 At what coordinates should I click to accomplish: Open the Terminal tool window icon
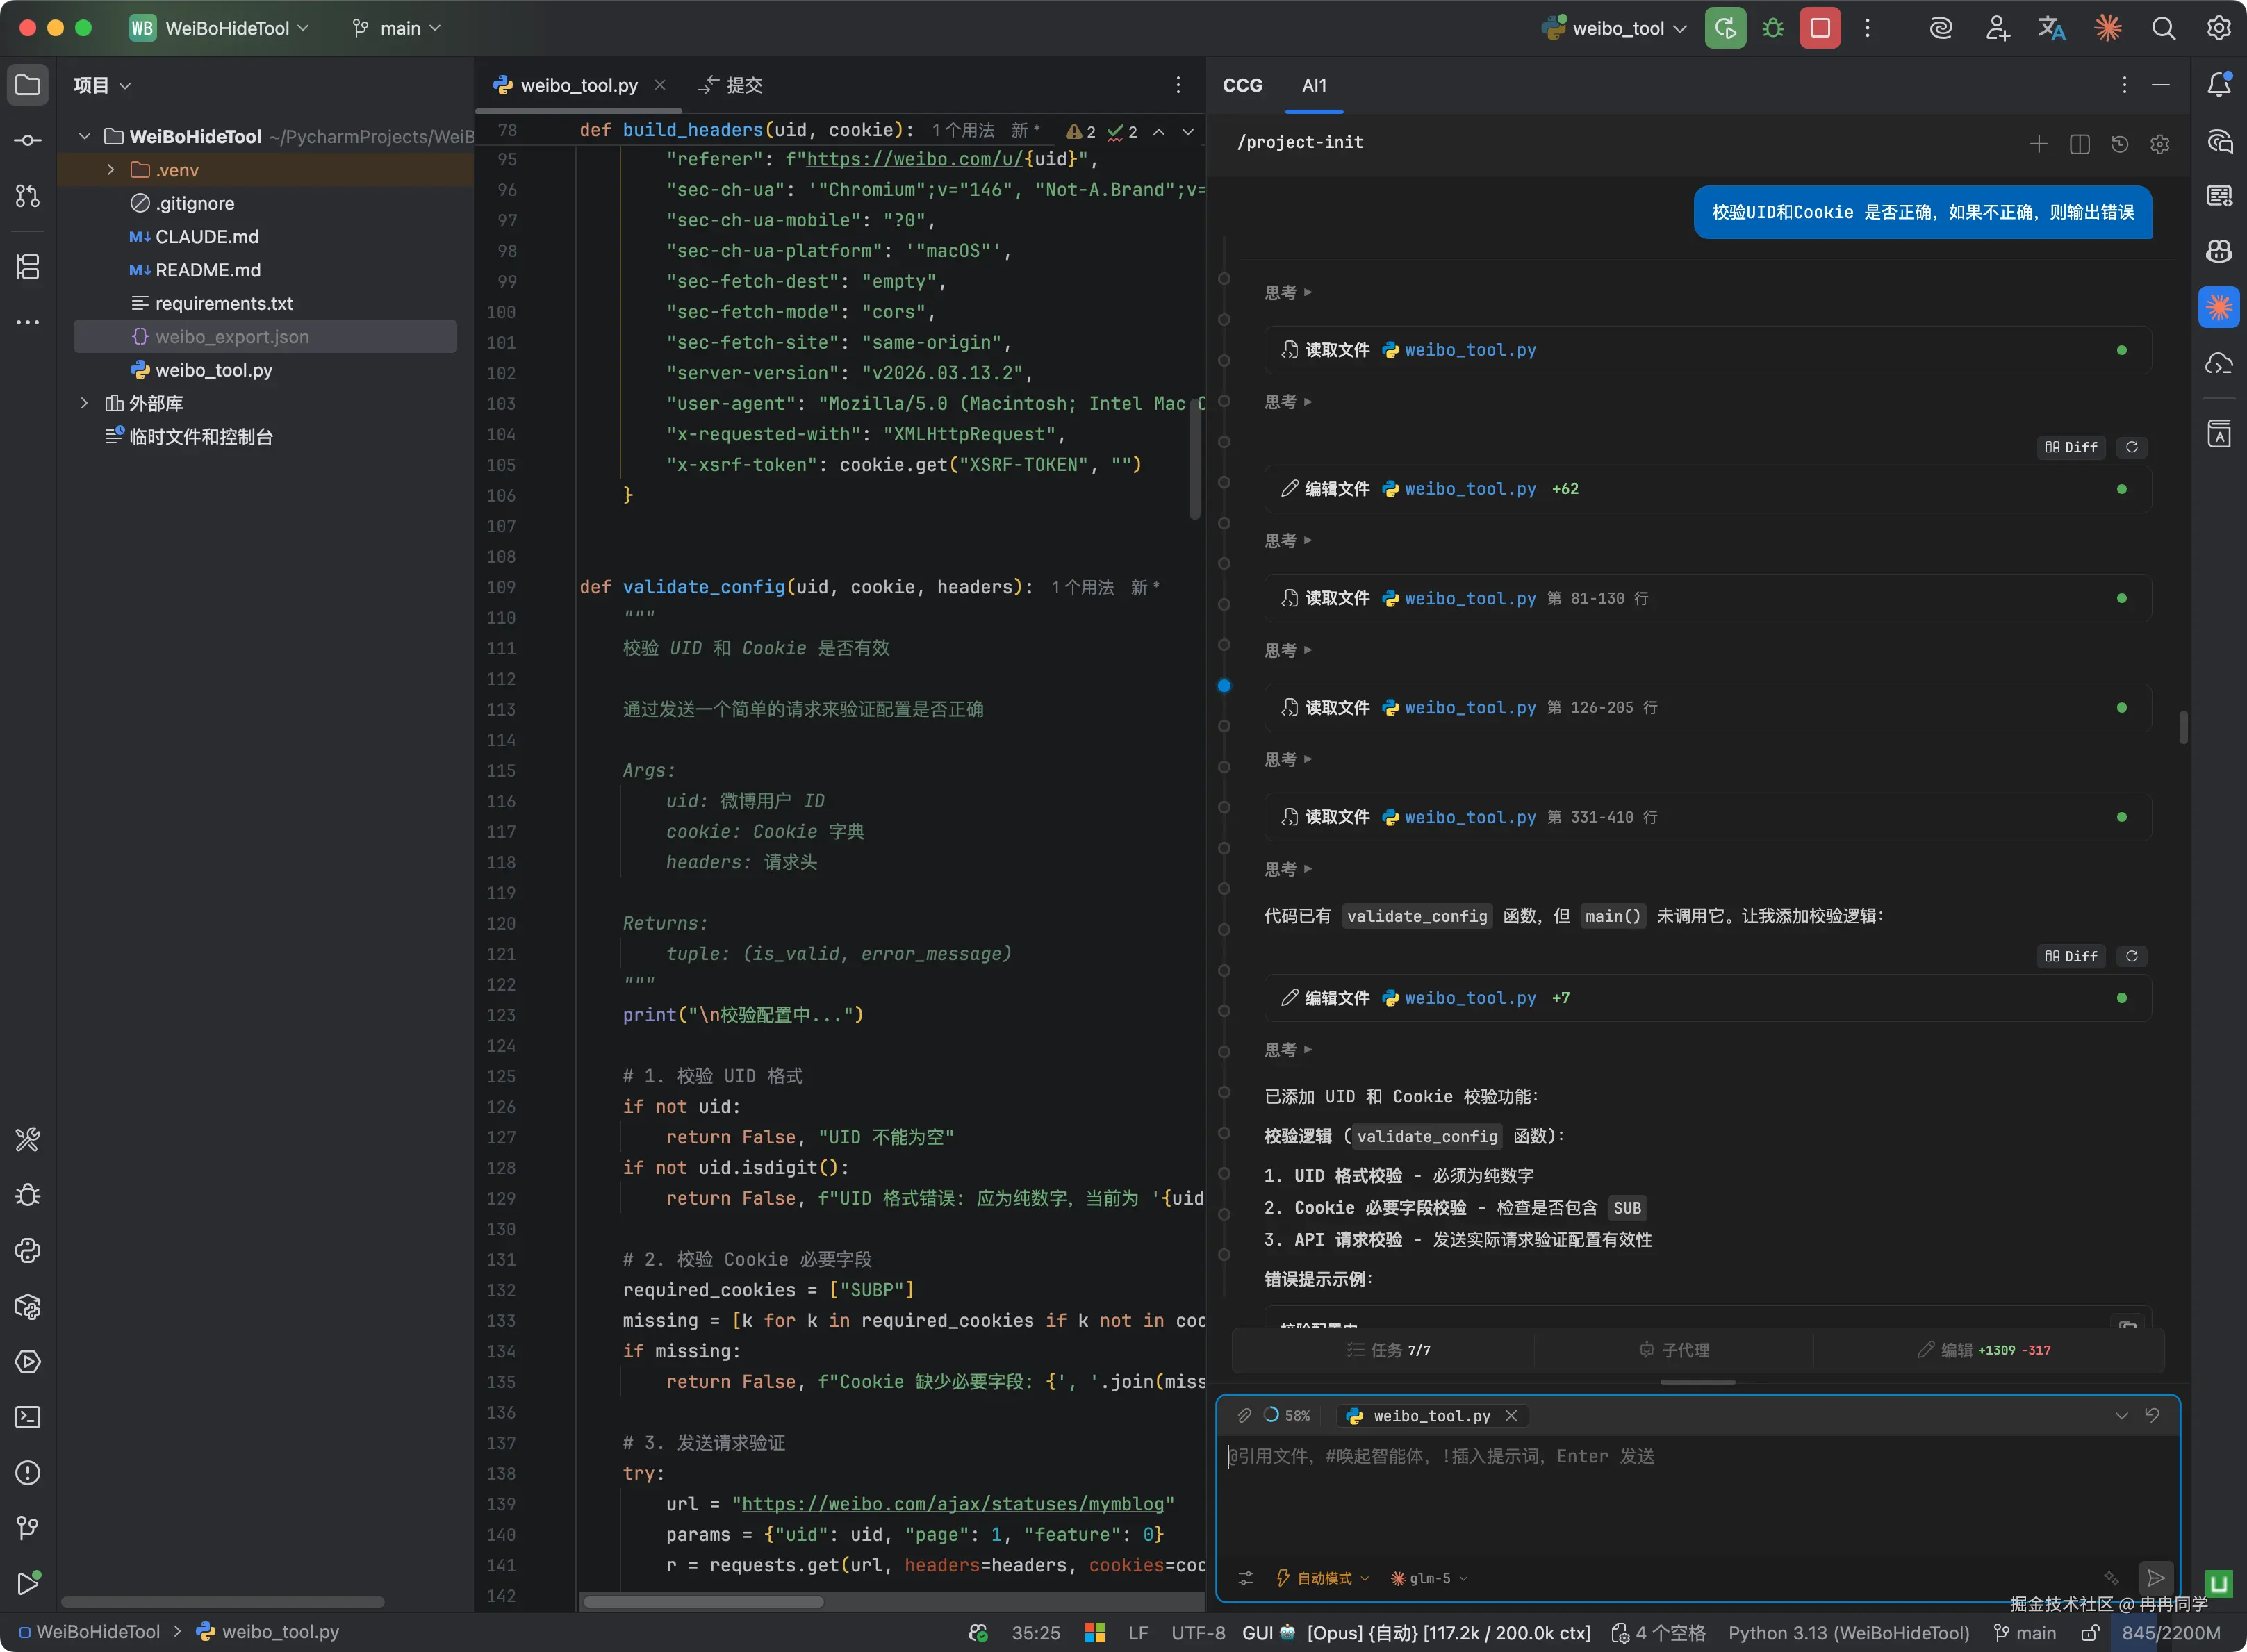coord(28,1417)
